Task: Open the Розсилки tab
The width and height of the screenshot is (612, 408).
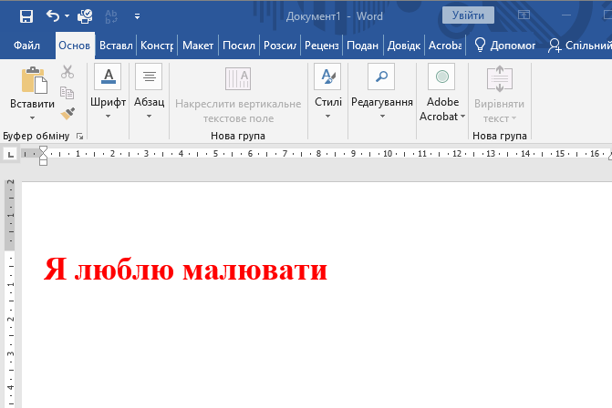Action: point(280,46)
